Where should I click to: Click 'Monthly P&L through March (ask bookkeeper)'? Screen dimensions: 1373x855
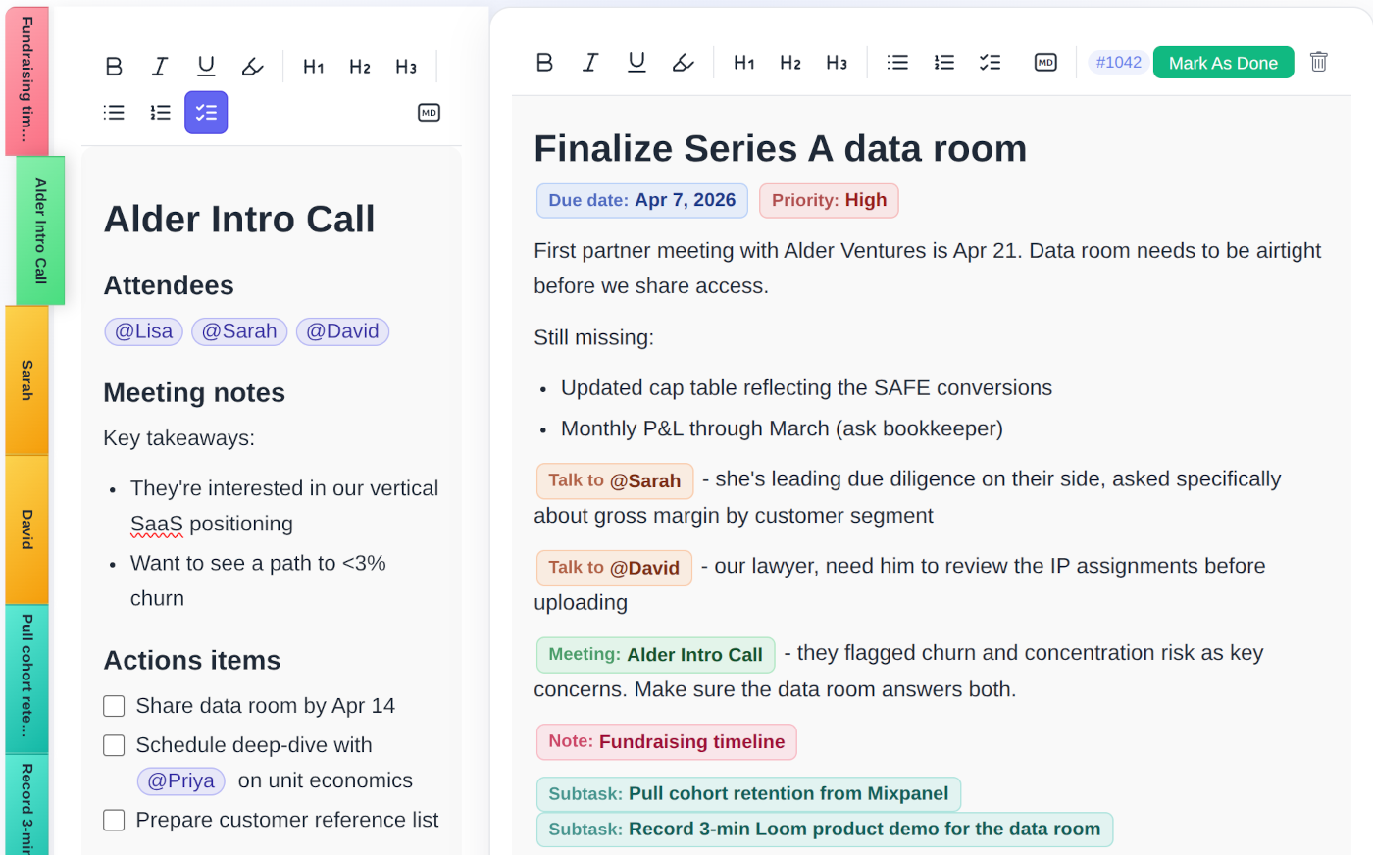click(x=782, y=428)
